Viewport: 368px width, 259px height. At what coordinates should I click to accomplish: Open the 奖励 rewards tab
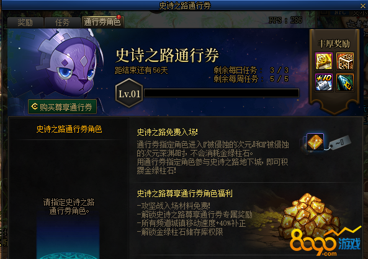pyautogui.click(x=25, y=22)
